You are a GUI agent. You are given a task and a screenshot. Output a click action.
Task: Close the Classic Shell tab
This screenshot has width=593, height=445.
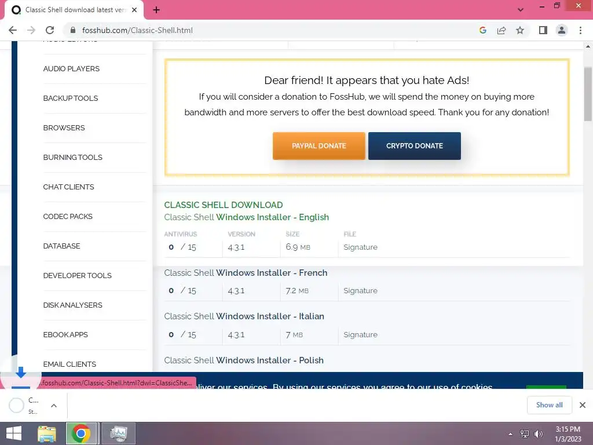pos(134,10)
